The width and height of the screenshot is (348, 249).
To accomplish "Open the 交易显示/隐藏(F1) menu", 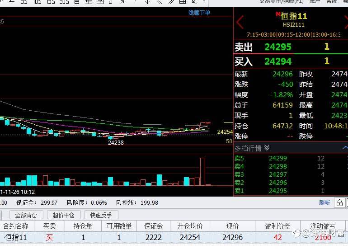I will (281, 1).
